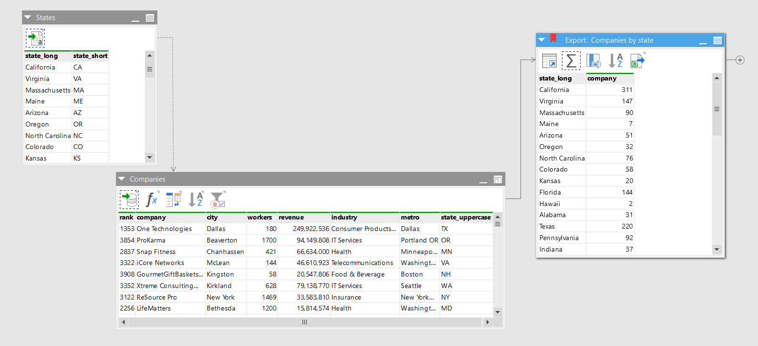Click the city column header

[225, 218]
